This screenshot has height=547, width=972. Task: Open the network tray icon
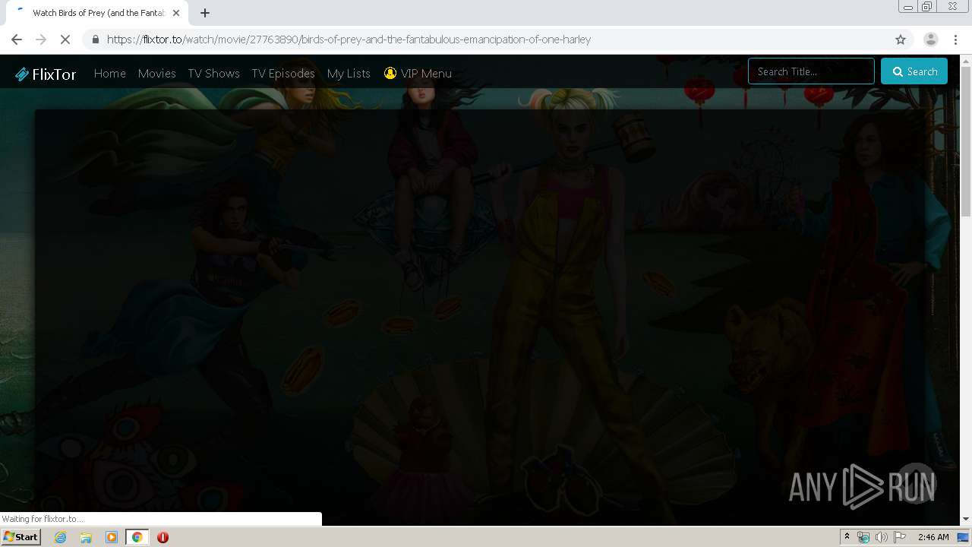[x=863, y=537]
